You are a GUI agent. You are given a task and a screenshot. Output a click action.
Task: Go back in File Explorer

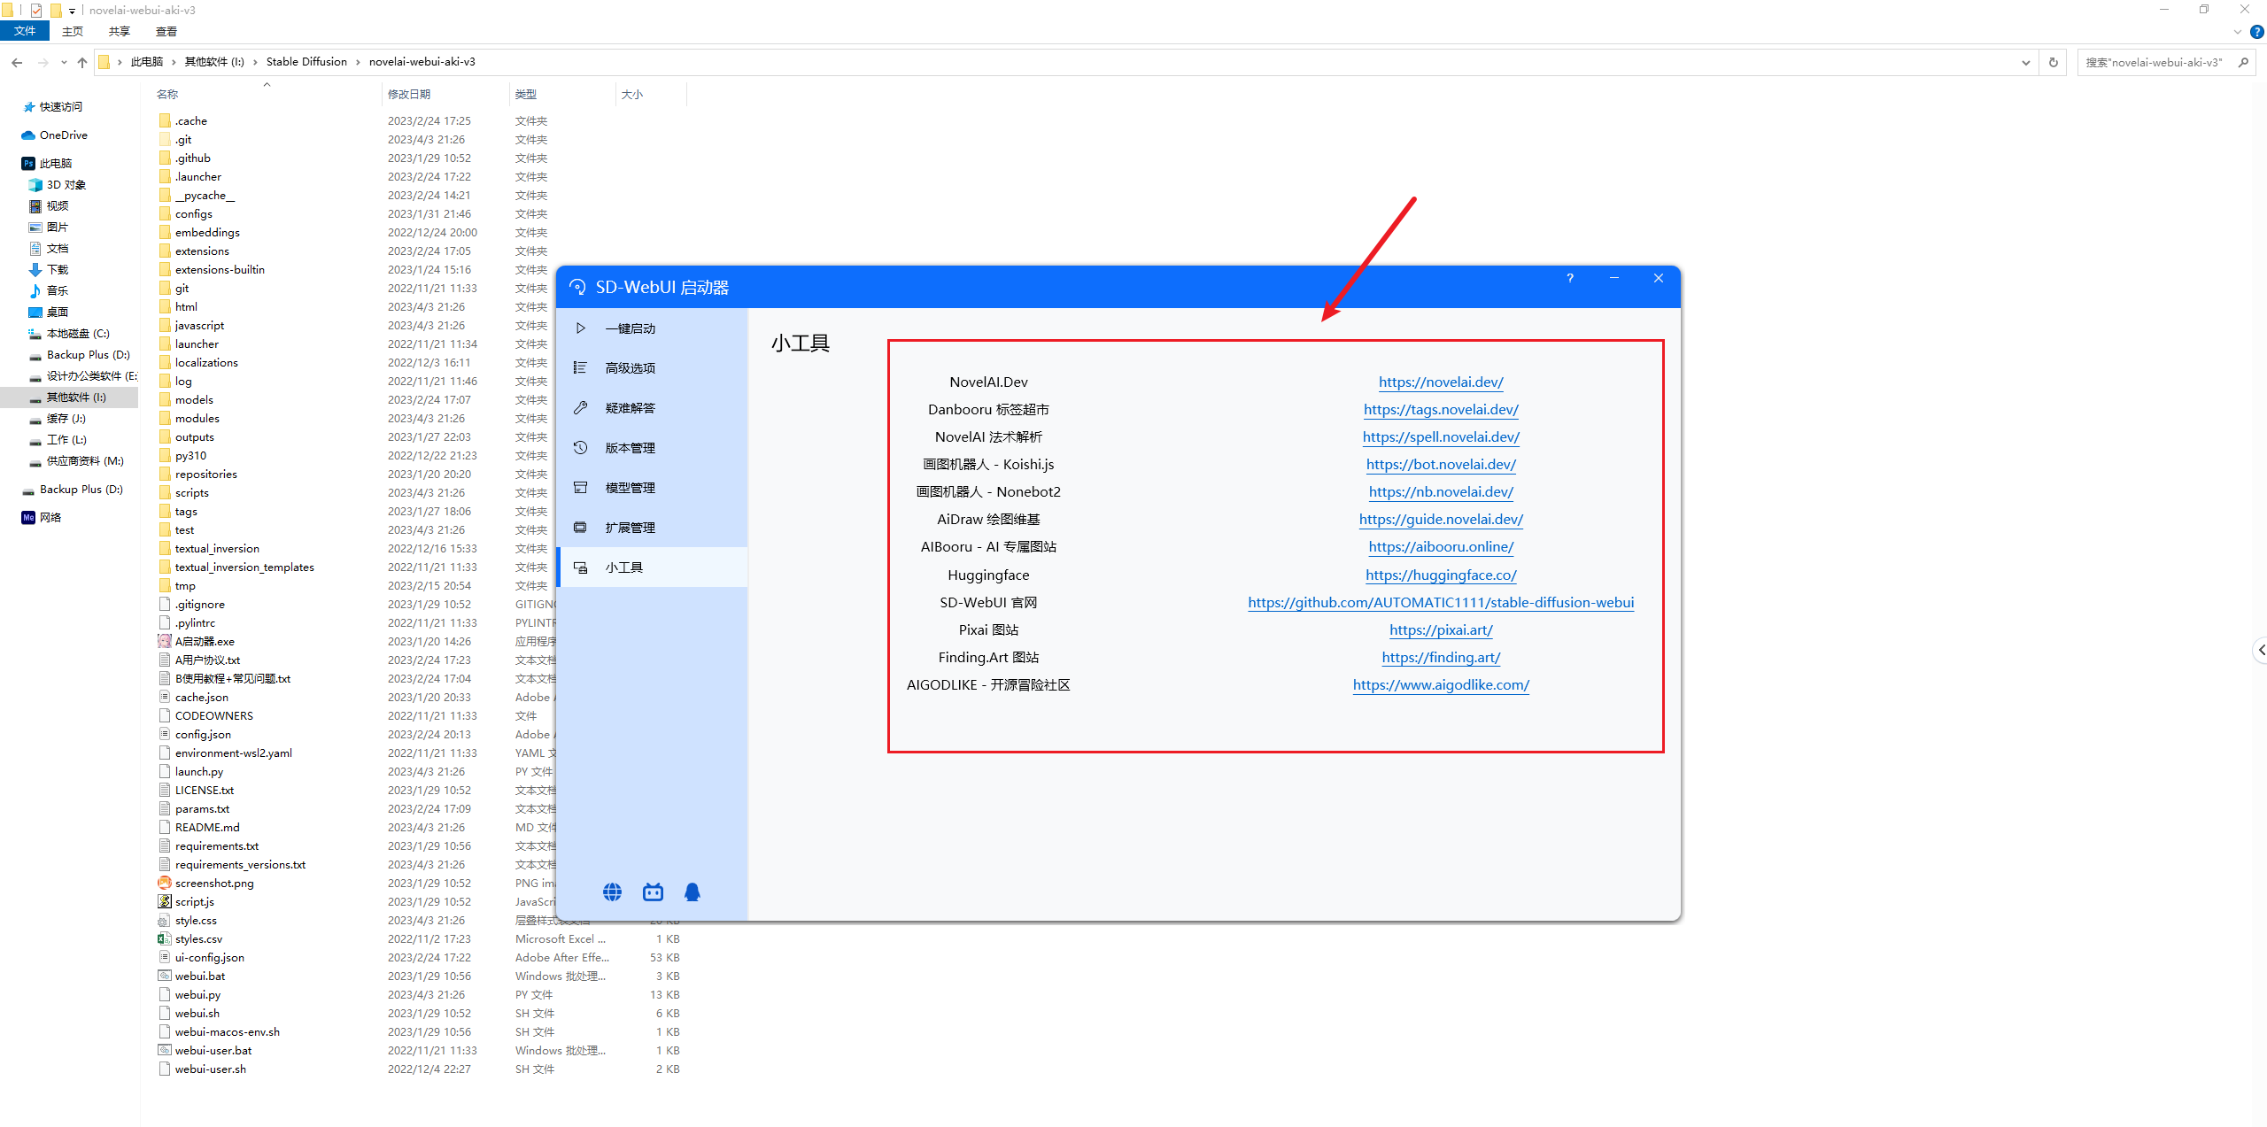17,62
